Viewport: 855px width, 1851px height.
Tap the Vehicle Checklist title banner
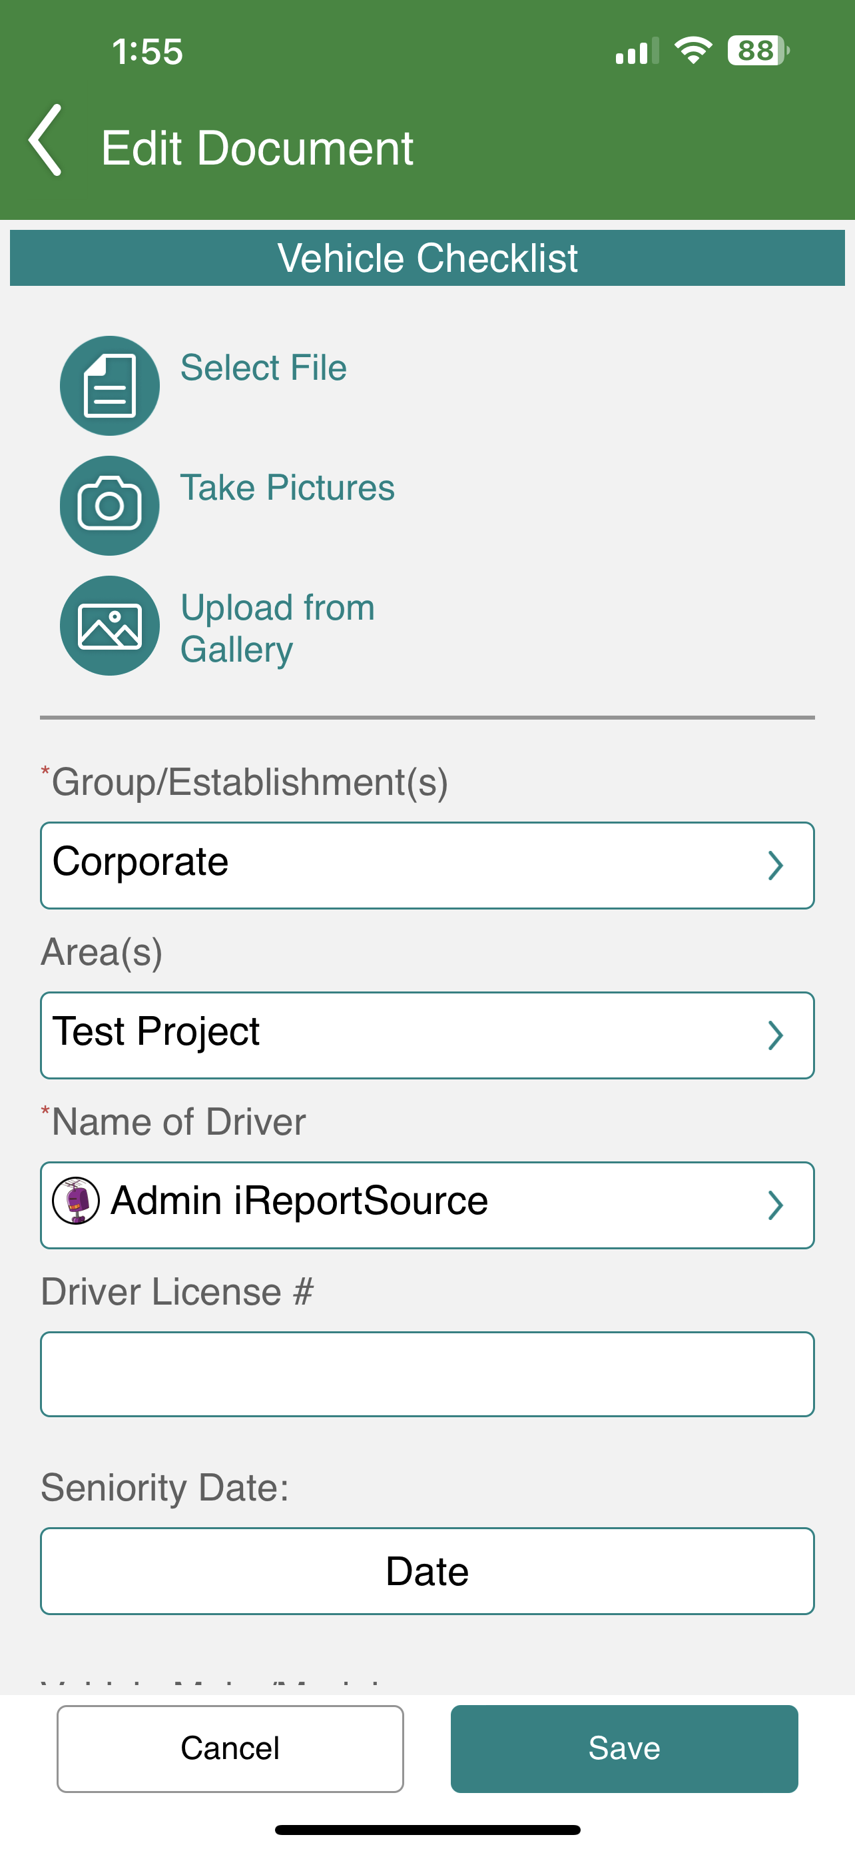[427, 258]
